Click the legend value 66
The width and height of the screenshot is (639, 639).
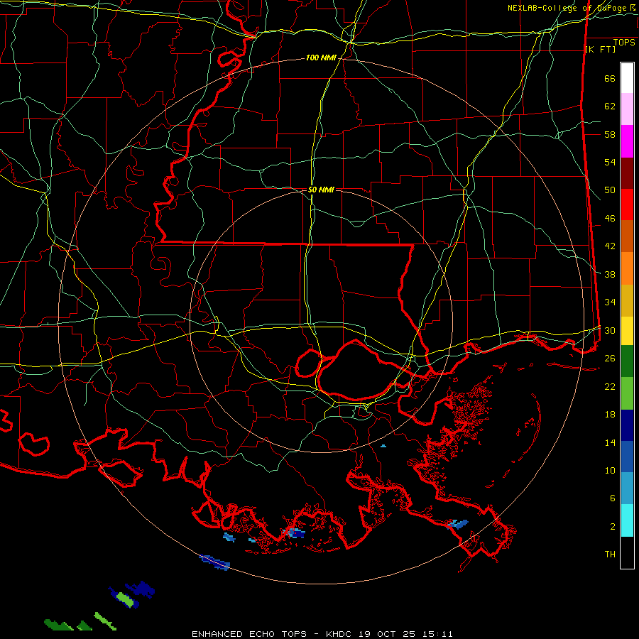(610, 78)
